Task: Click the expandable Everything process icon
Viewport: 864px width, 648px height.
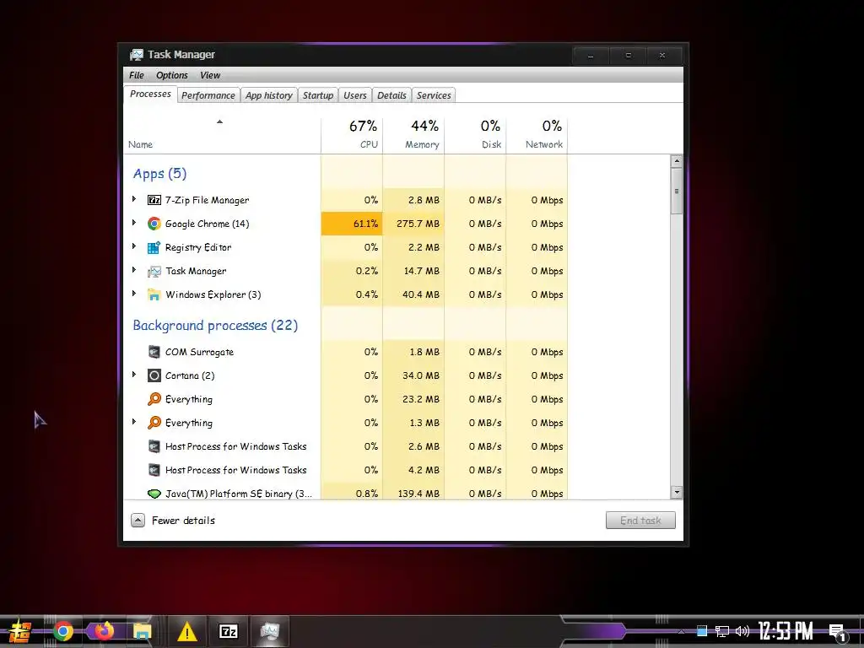Action: tap(154, 423)
